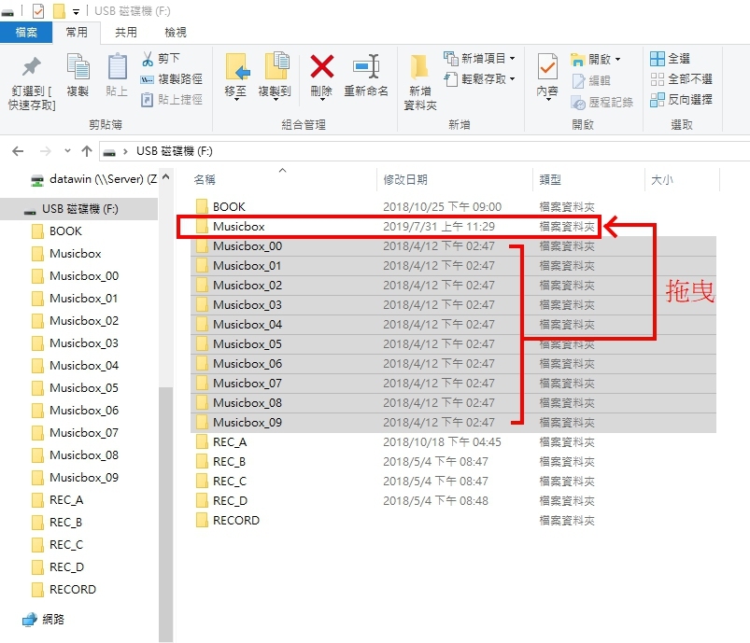
Task: Select USB 磁碟機 (F:) in navigation pane
Action: coord(78,209)
